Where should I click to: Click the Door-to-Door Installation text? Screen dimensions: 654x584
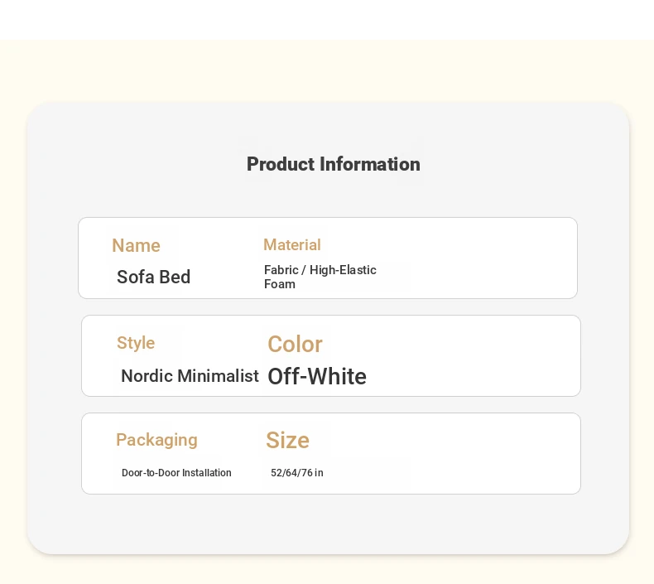point(176,472)
